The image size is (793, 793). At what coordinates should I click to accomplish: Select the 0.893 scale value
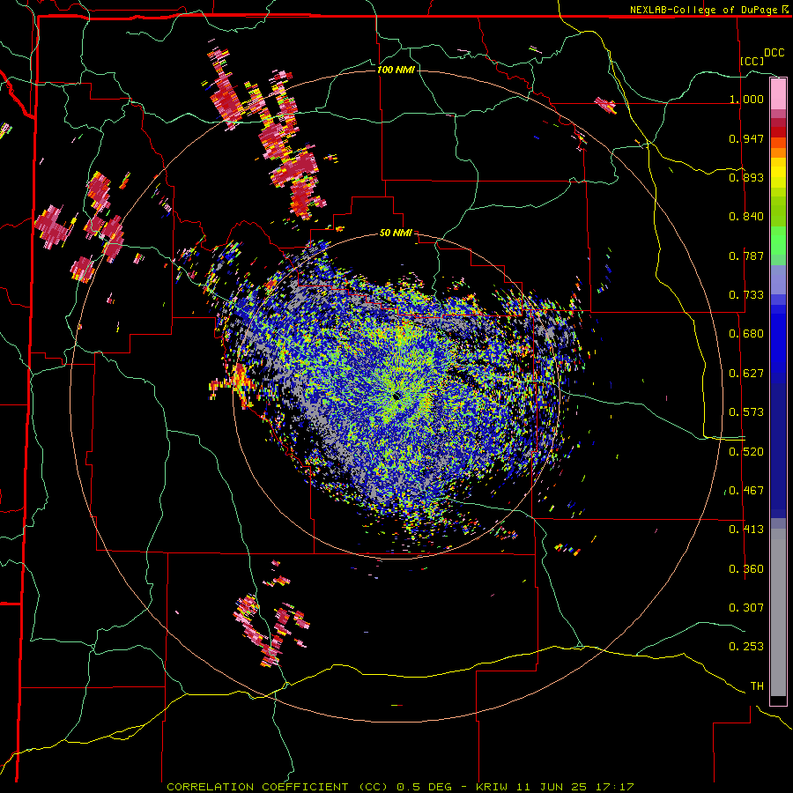pyautogui.click(x=746, y=177)
